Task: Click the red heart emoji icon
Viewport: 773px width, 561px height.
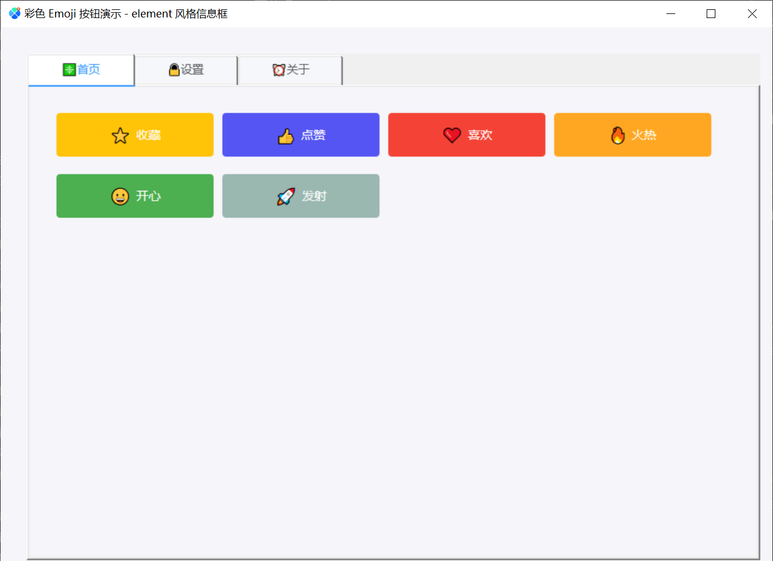Action: (x=452, y=135)
